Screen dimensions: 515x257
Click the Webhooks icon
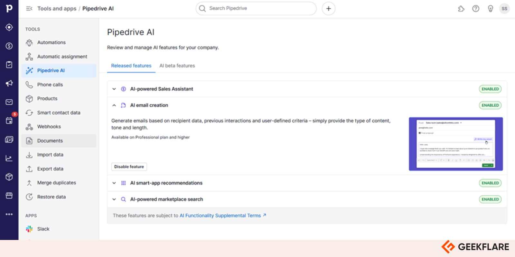29,127
